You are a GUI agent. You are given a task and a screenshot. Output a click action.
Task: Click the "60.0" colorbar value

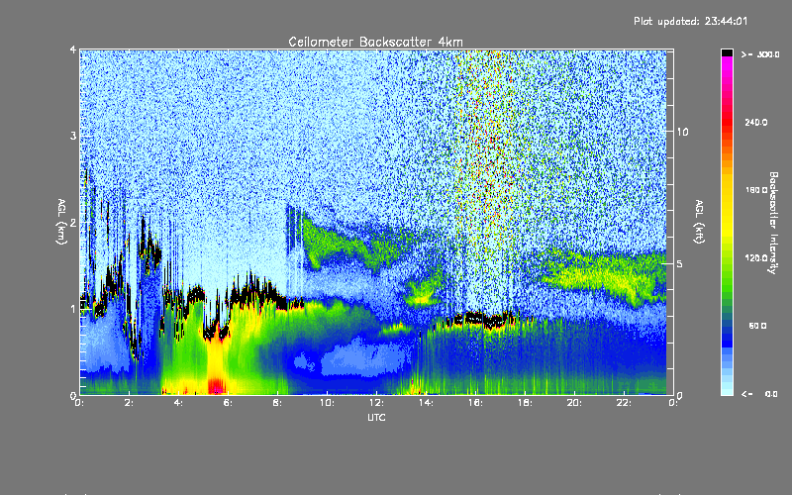(x=757, y=326)
